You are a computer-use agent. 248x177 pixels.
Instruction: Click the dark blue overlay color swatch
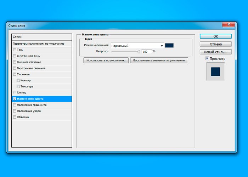tap(169, 45)
